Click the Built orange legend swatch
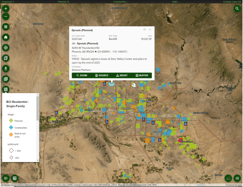The width and height of the screenshot is (243, 187). click(x=11, y=134)
